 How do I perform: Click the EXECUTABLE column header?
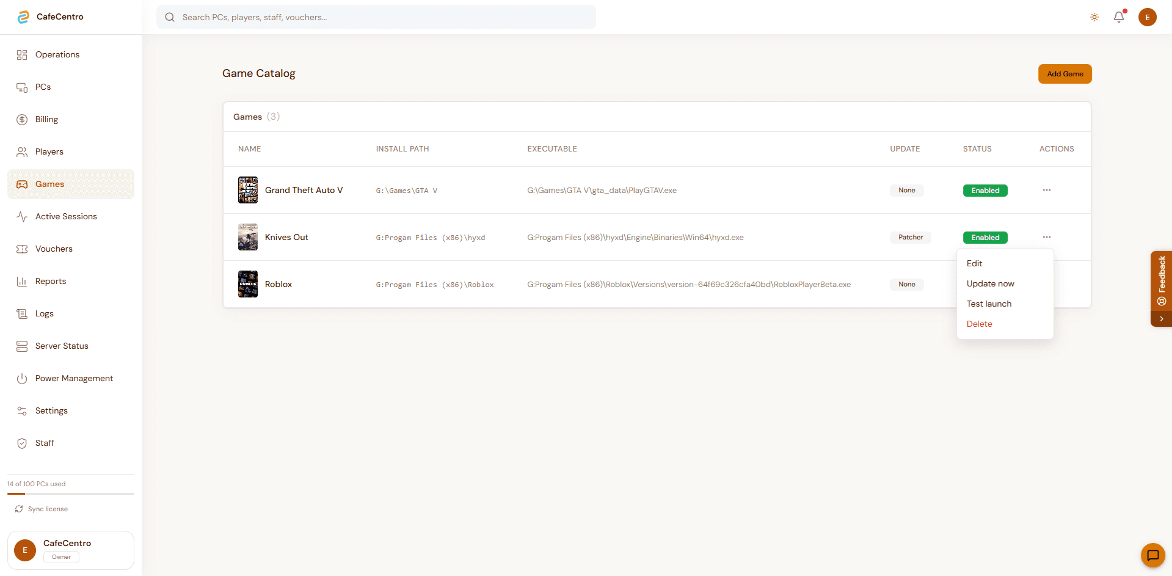(552, 149)
